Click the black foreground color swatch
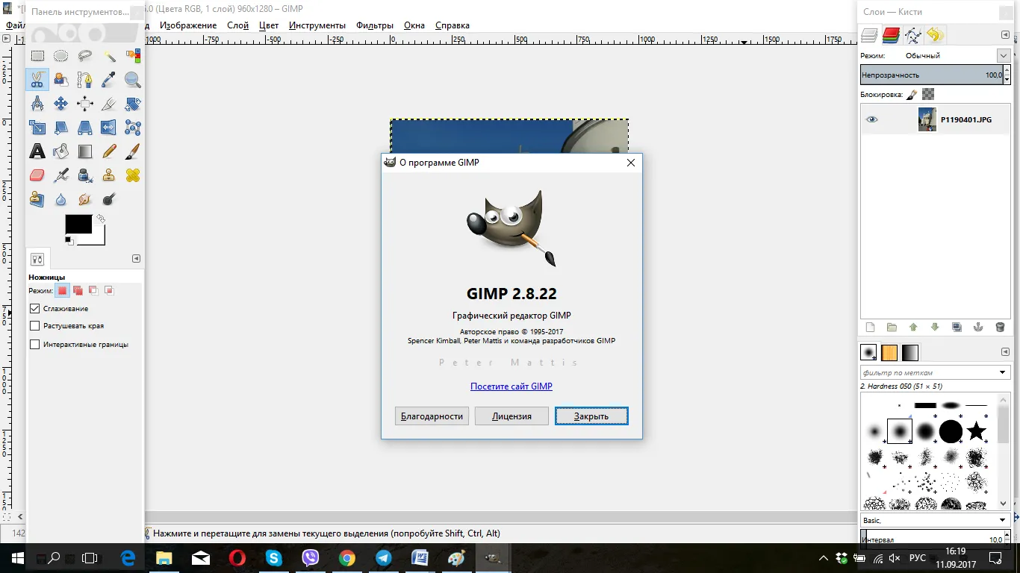 pos(78,224)
